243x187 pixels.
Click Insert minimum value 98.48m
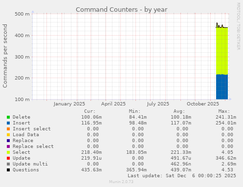coord(138,123)
